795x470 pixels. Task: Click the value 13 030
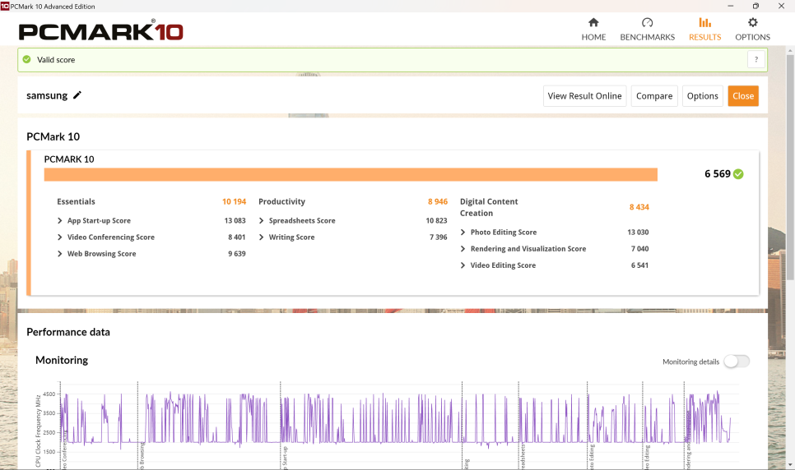(x=638, y=232)
